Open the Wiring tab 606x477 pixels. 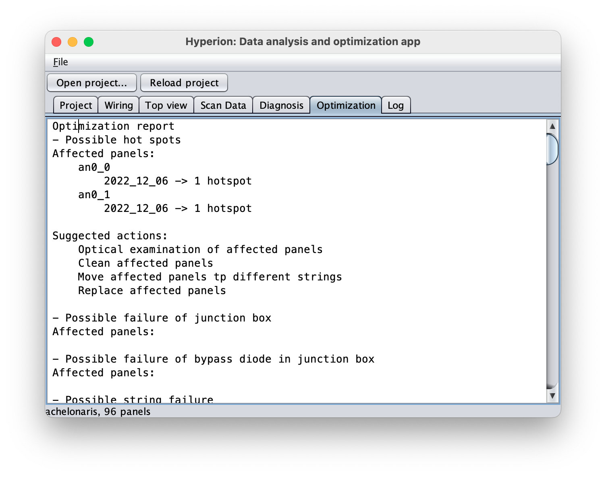point(118,105)
